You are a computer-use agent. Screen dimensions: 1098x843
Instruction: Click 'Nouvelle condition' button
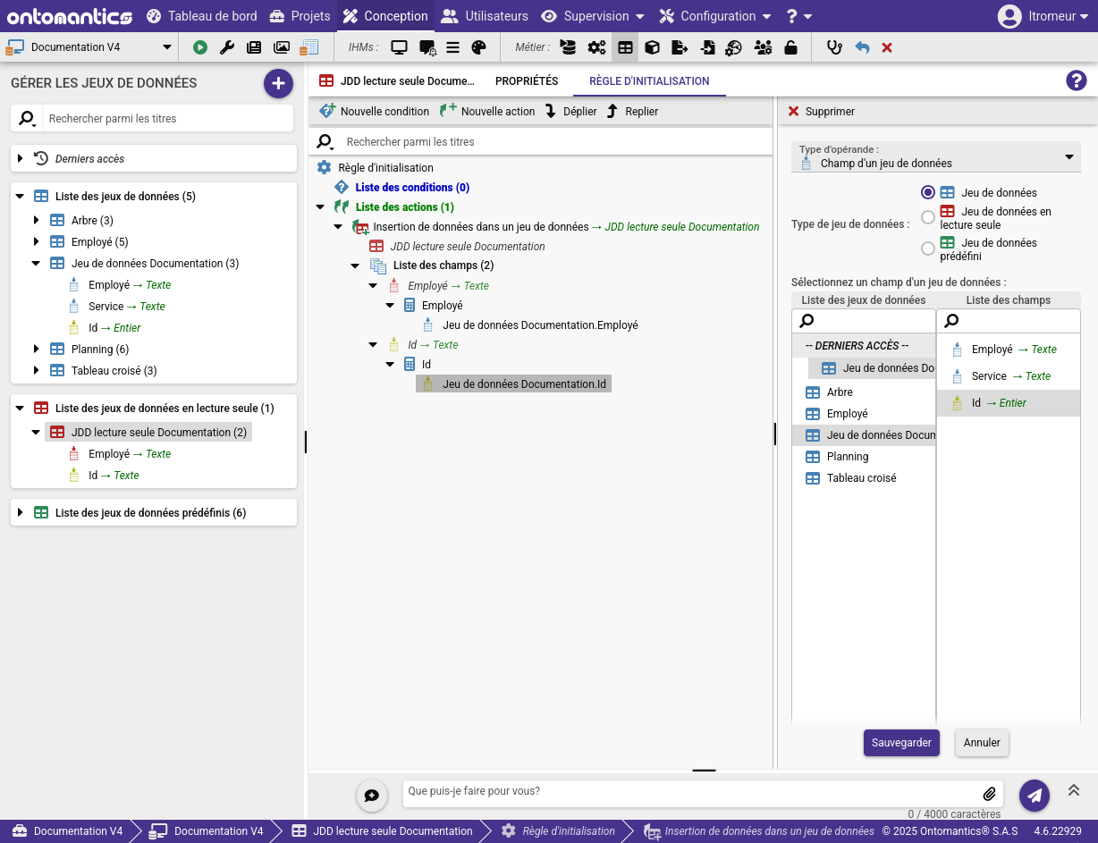375,112
